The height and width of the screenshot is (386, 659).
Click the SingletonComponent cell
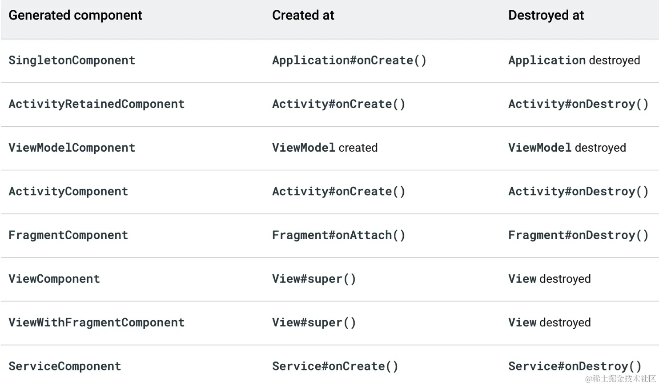click(x=72, y=60)
